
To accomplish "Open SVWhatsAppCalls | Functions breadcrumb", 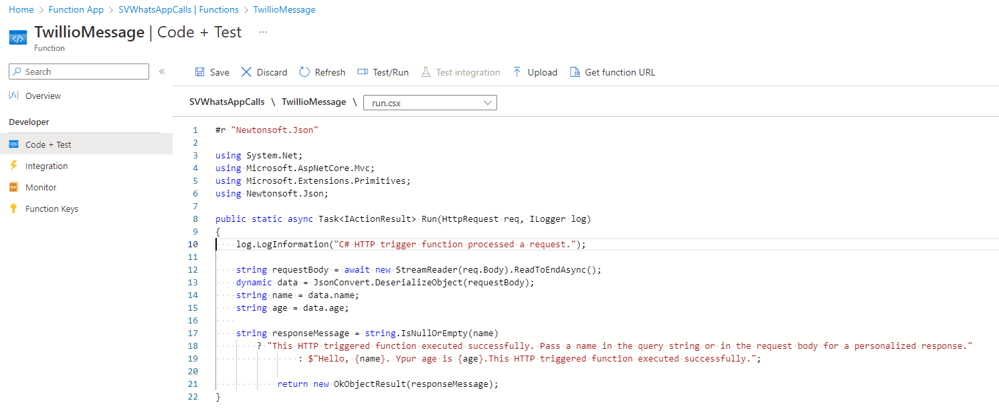I will pyautogui.click(x=179, y=9).
